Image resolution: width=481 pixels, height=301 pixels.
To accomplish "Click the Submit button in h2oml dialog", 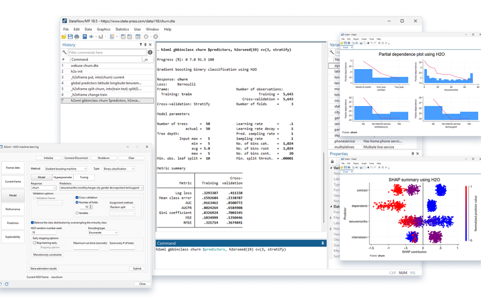I will pos(137,268).
